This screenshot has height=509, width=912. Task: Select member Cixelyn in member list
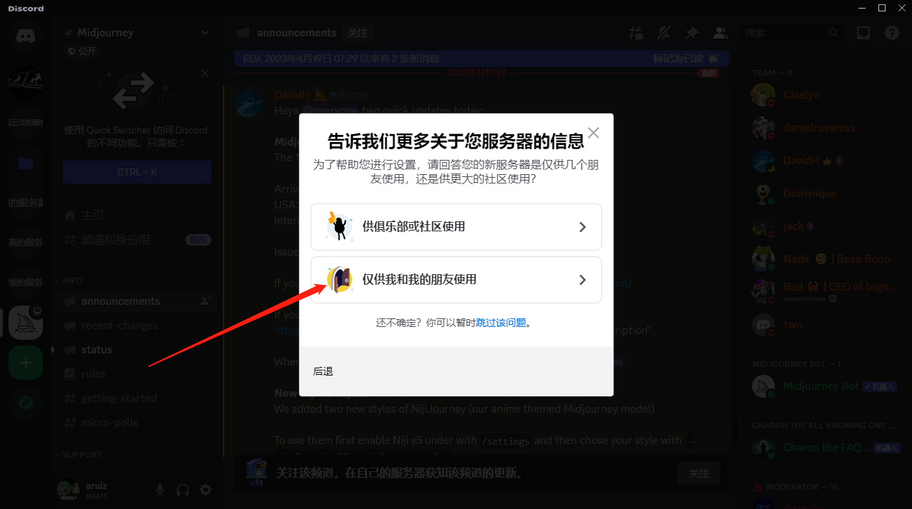[x=826, y=95]
